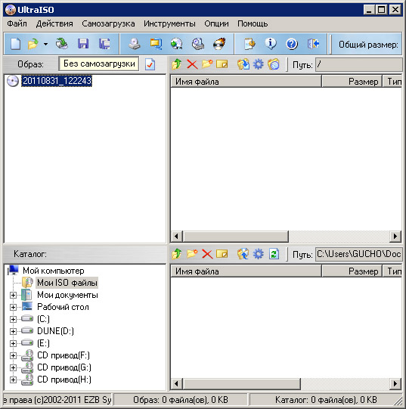
Task: Click the Без самозагрузки boot status box
Action: pos(99,64)
